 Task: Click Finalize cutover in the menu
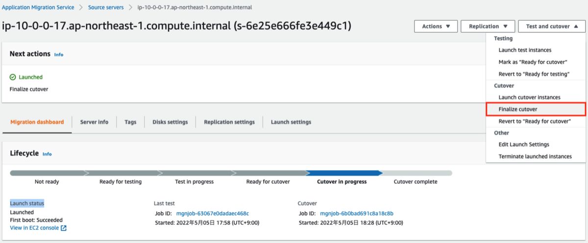(518, 109)
